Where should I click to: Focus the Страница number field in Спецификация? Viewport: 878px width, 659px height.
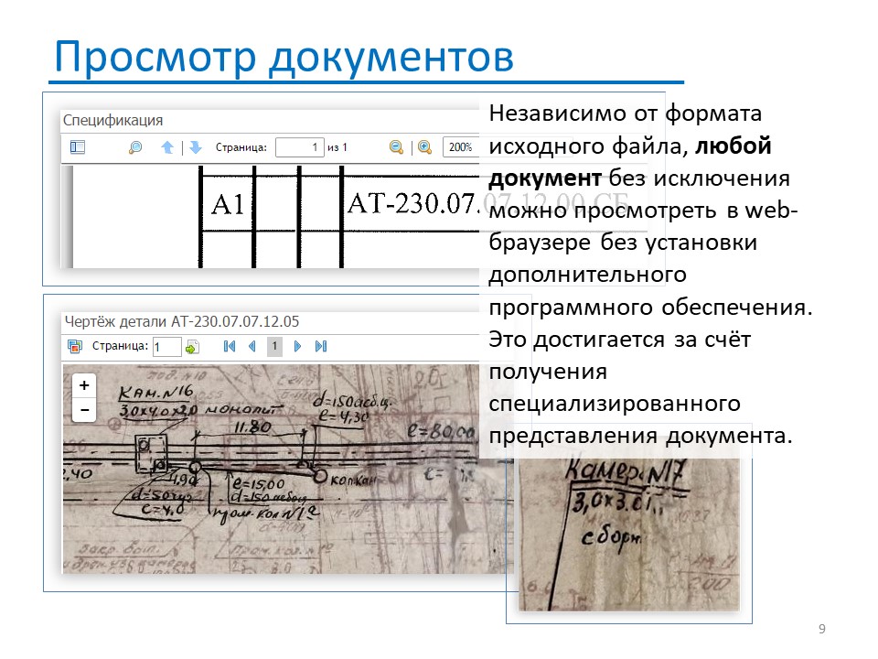coord(300,147)
